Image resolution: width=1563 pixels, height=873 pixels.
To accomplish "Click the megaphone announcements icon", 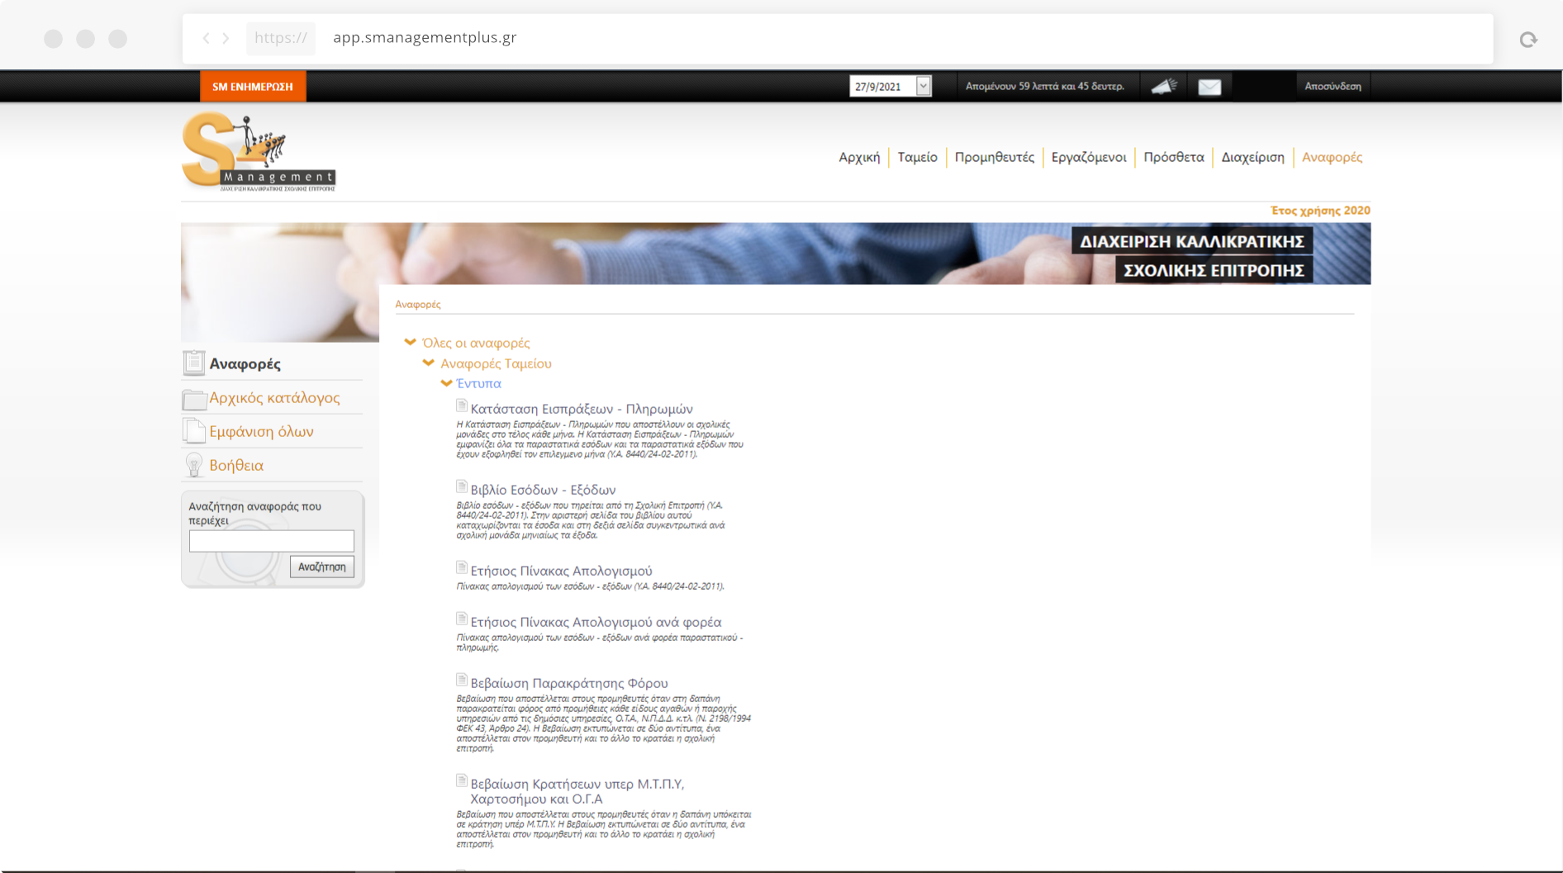I will [x=1163, y=87].
